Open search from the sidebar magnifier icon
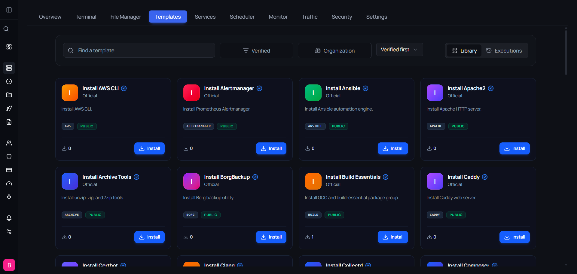Image resolution: width=577 pixels, height=274 pixels. coord(6,29)
